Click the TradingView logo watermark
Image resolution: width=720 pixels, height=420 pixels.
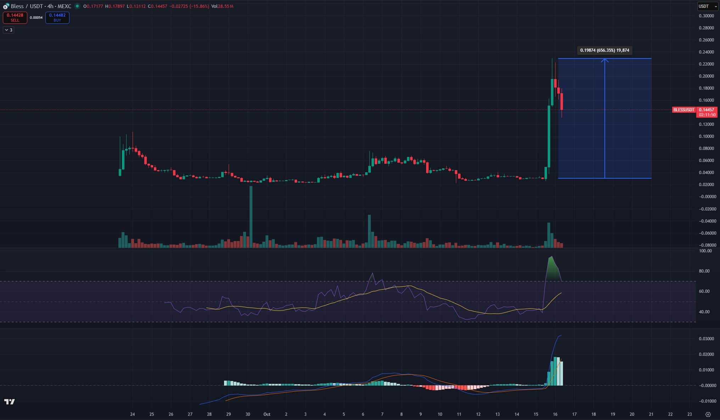coord(10,402)
